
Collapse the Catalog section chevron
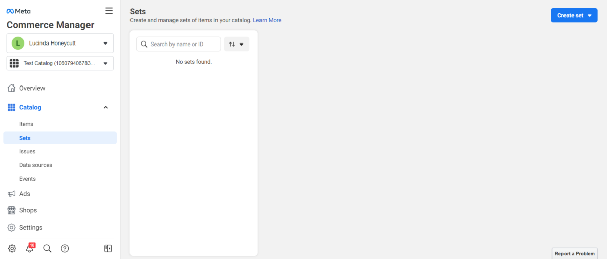106,107
